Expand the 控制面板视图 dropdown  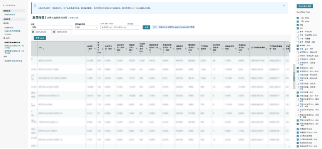tap(86, 27)
